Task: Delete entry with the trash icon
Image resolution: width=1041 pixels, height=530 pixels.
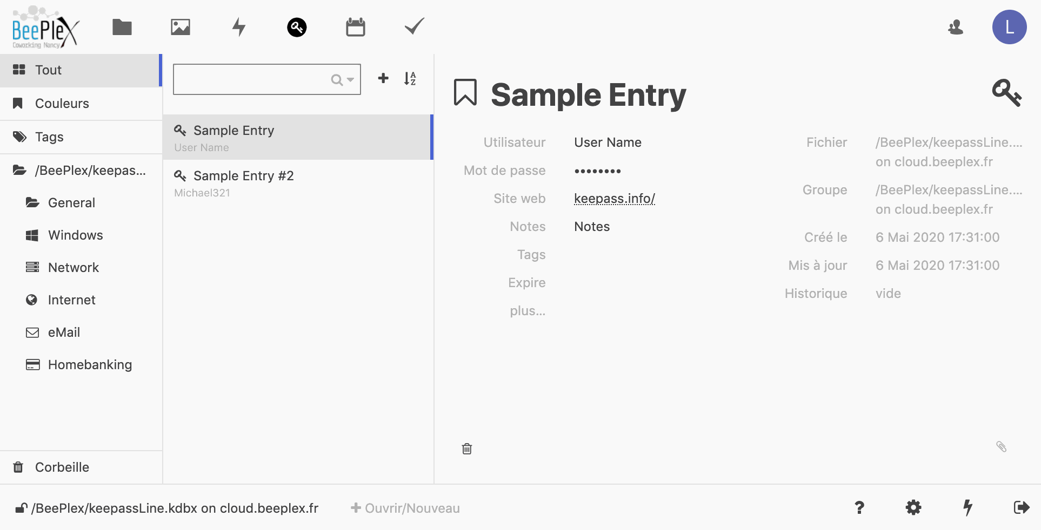Action: (x=467, y=449)
